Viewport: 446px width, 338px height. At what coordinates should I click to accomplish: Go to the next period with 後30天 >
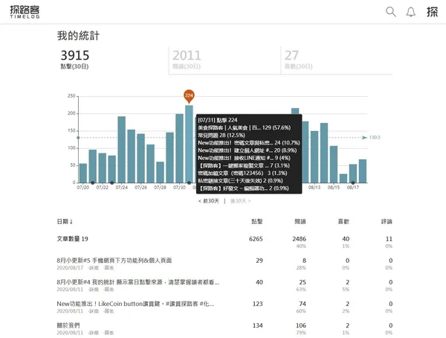(x=241, y=201)
